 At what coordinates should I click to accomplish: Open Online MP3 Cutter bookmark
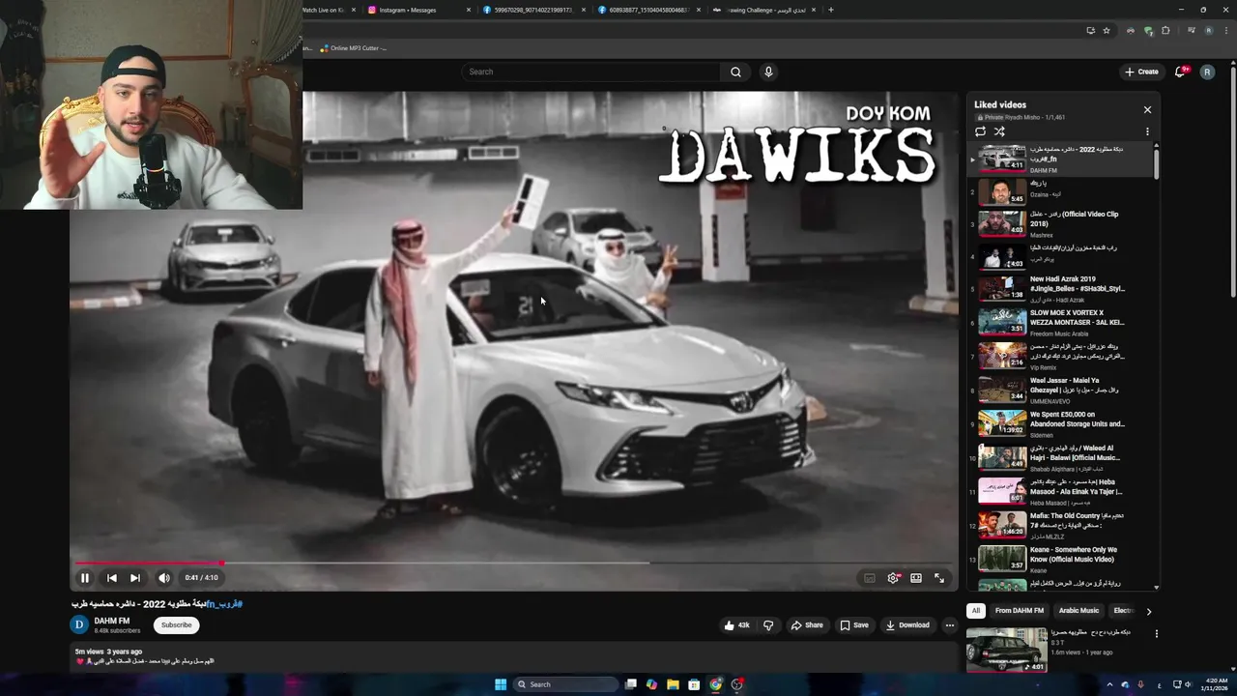point(354,48)
